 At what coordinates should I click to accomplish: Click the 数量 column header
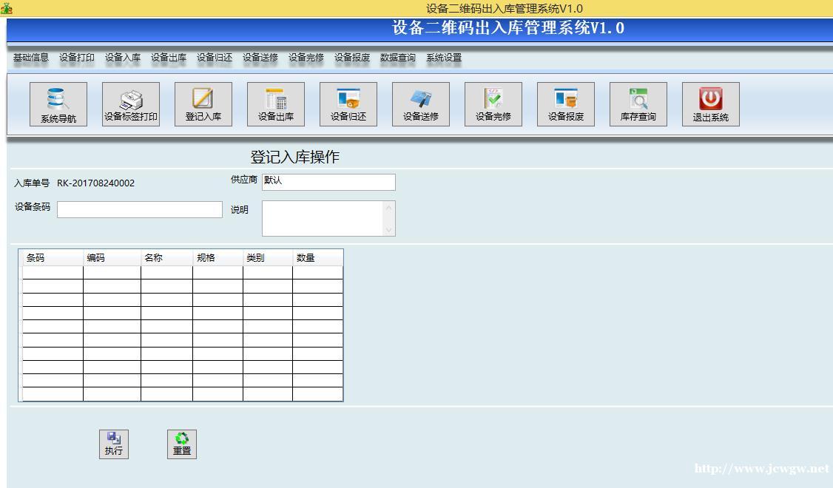point(317,258)
